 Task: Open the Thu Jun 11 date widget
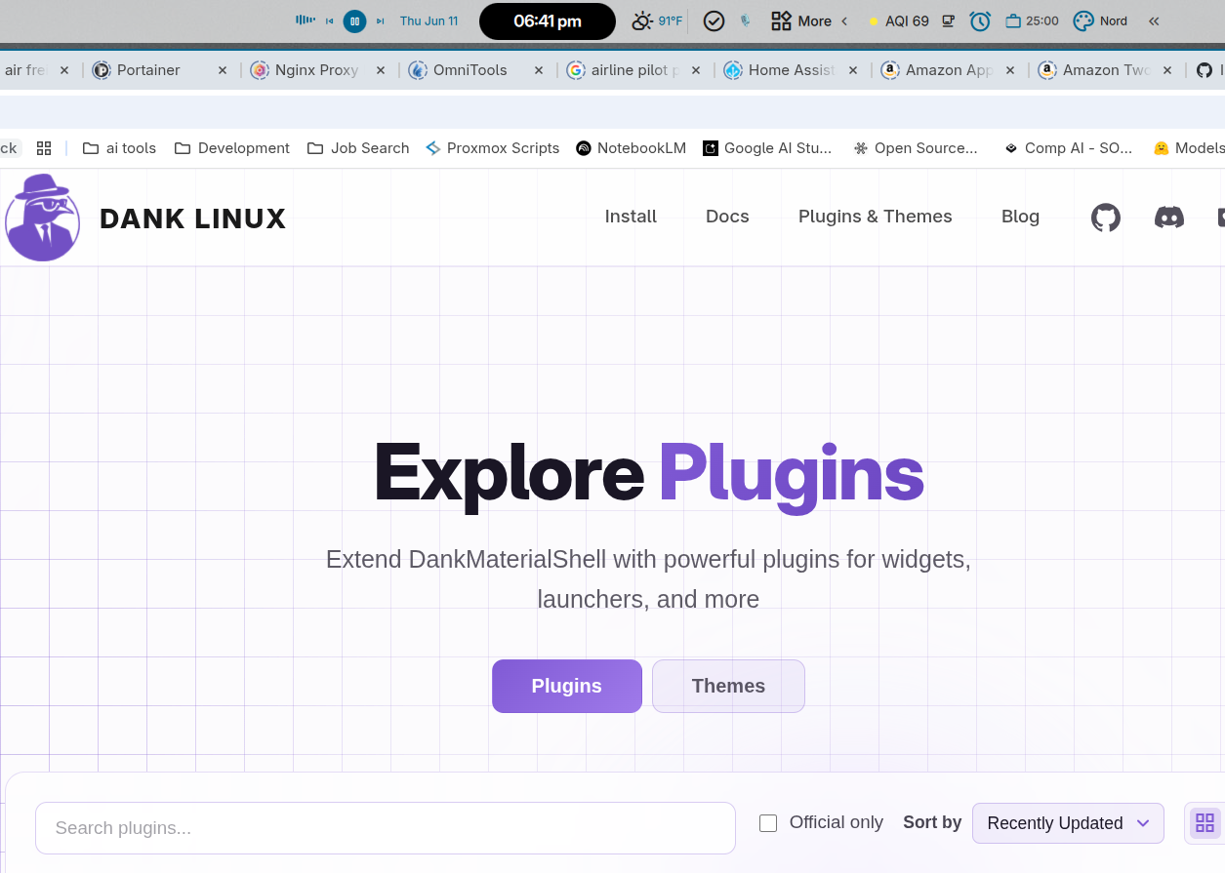(x=429, y=20)
